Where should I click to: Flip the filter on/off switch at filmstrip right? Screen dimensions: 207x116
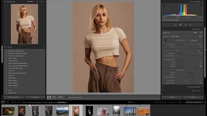pos(205,102)
